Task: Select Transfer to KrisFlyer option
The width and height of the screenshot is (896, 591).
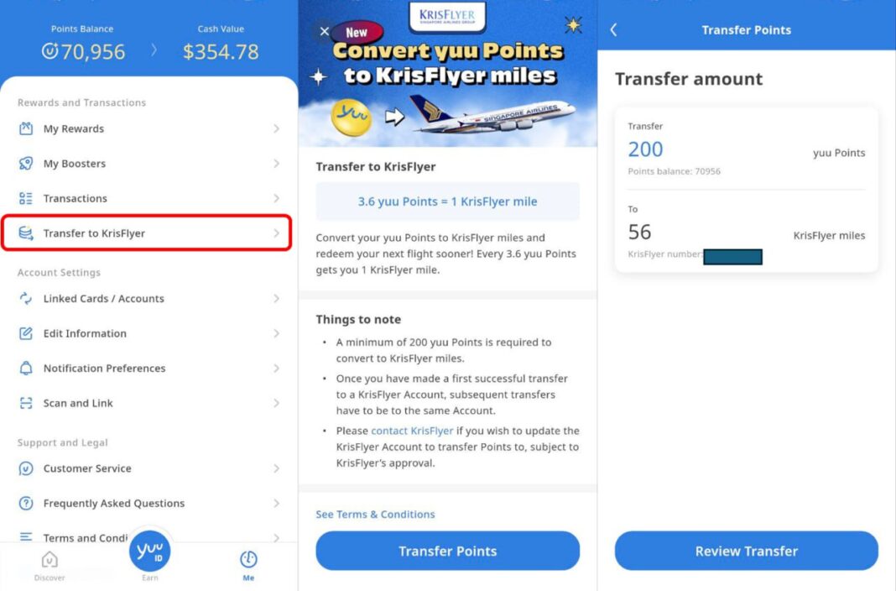Action: (x=92, y=233)
